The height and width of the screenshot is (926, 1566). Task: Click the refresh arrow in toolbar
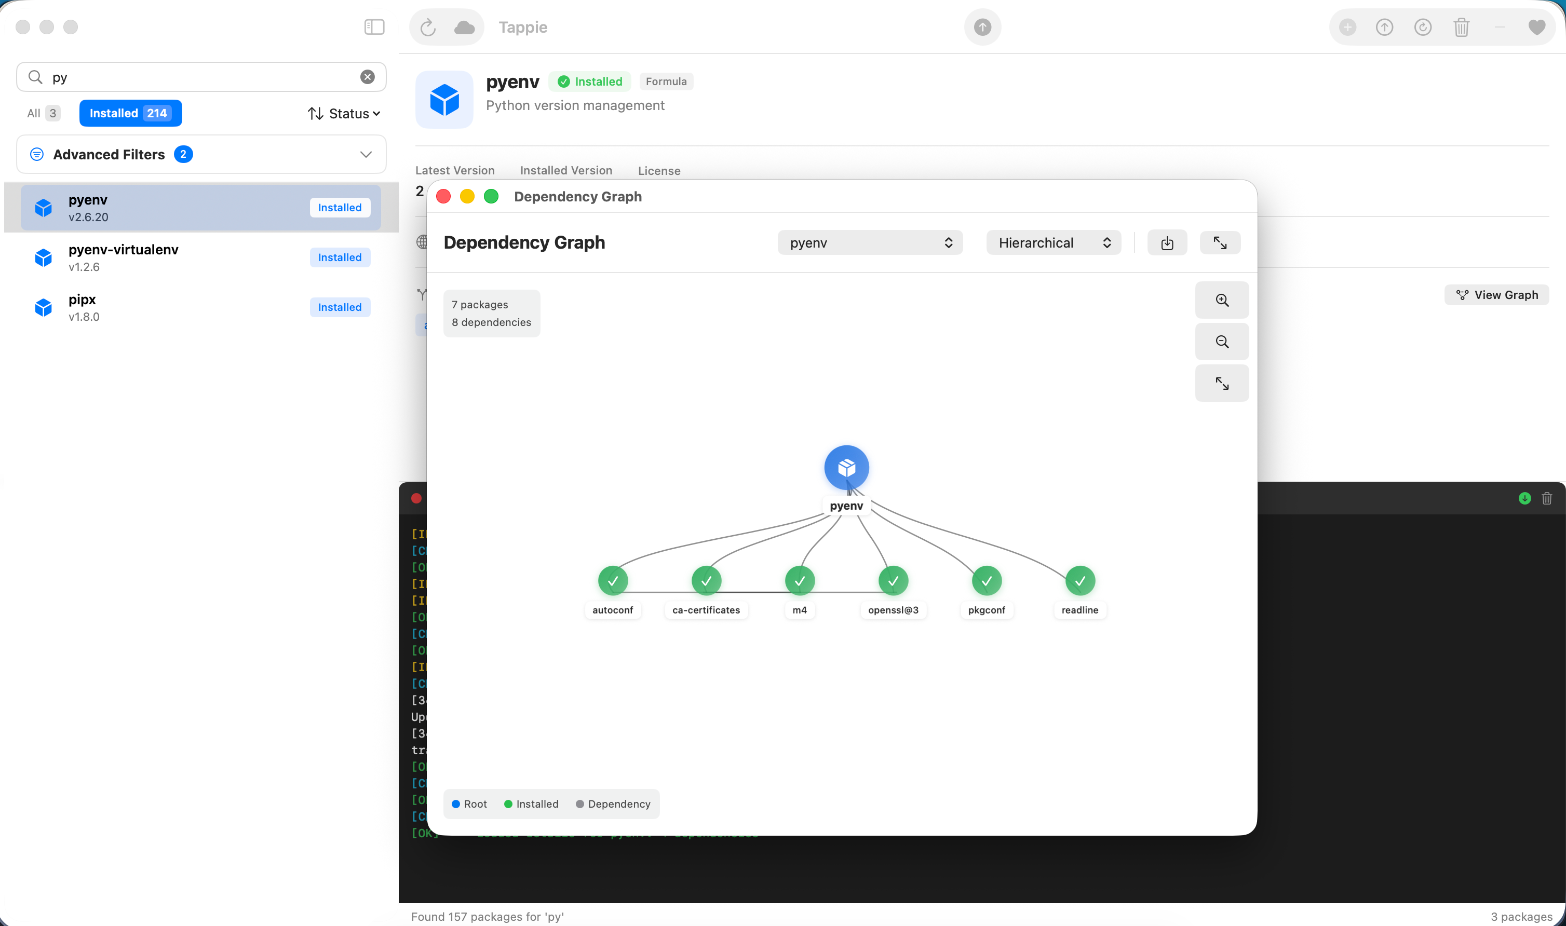pos(427,27)
